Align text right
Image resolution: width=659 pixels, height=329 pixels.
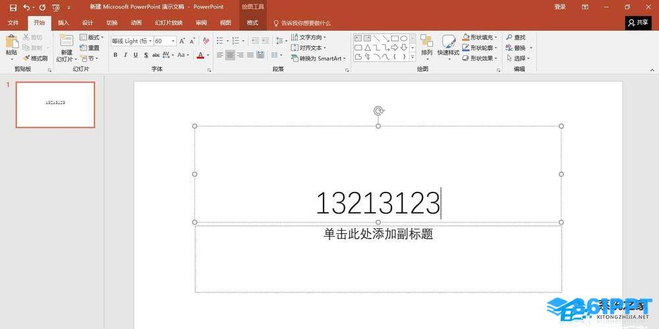240,55
